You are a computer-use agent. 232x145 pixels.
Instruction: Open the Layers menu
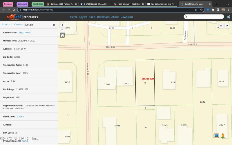click(83, 17)
